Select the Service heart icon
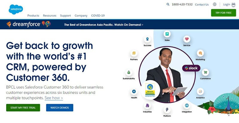 pos(187,39)
